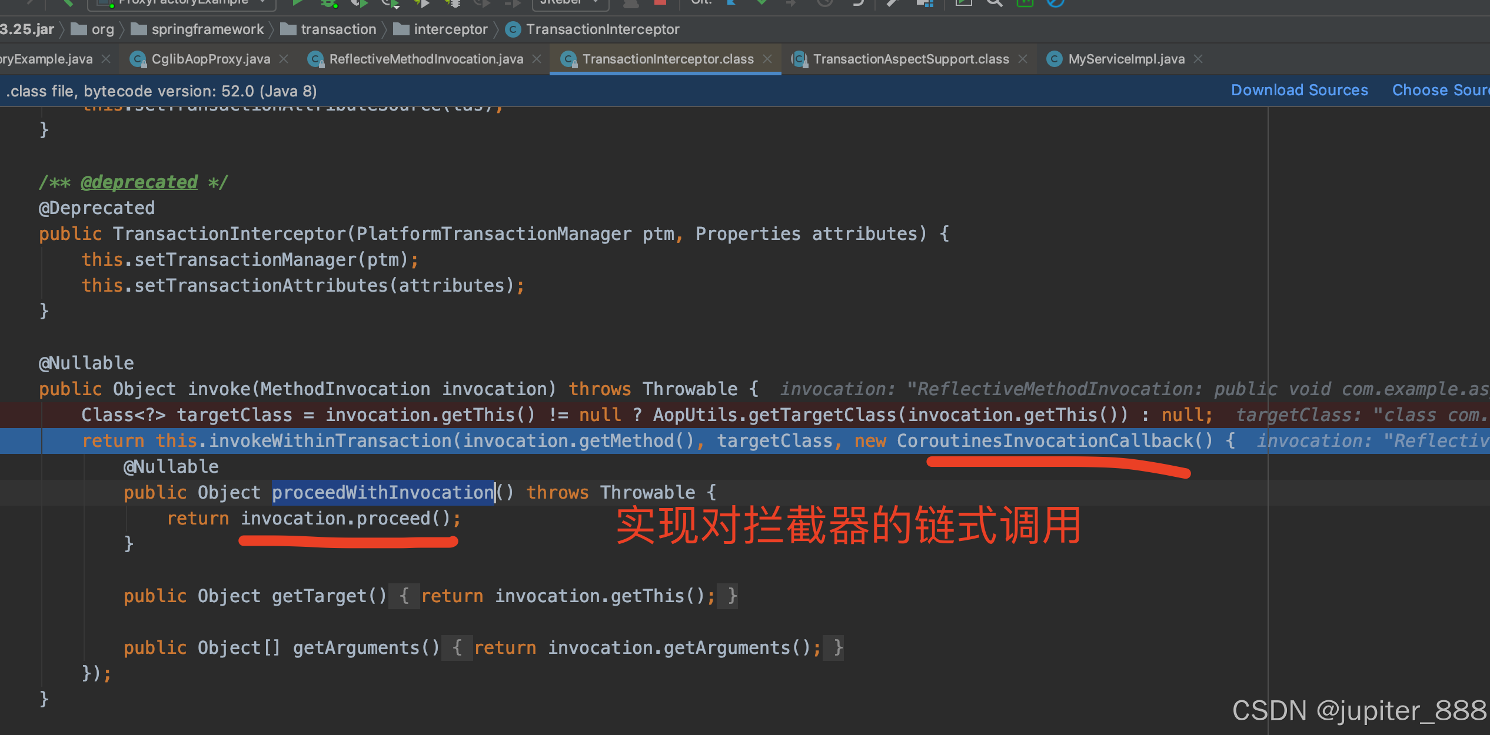
Task: Click the setTransactionAttributes(attributes) call
Action: coord(325,286)
